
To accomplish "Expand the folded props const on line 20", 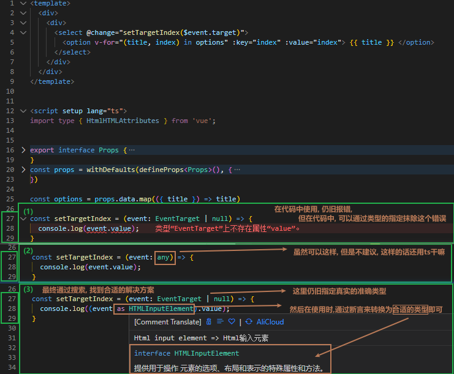I will 23,170.
